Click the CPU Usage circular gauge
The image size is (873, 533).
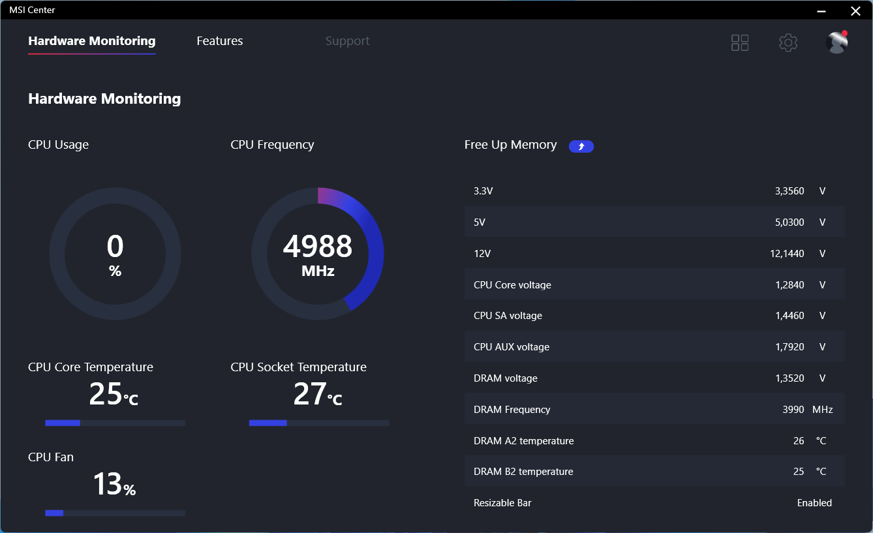point(115,254)
